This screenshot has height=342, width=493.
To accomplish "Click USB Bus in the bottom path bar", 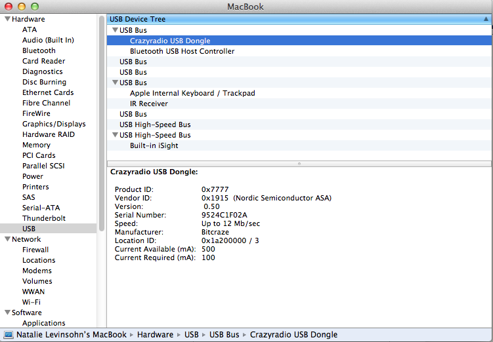I will pyautogui.click(x=224, y=335).
